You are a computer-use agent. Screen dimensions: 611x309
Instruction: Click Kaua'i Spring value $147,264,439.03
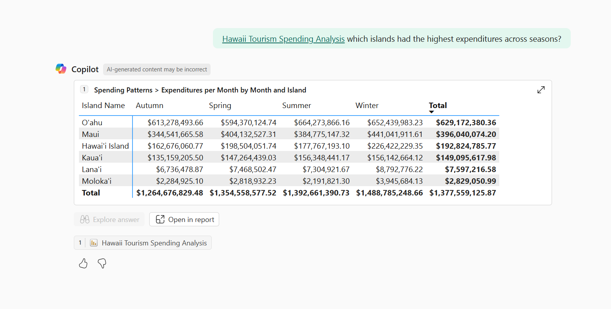point(248,158)
